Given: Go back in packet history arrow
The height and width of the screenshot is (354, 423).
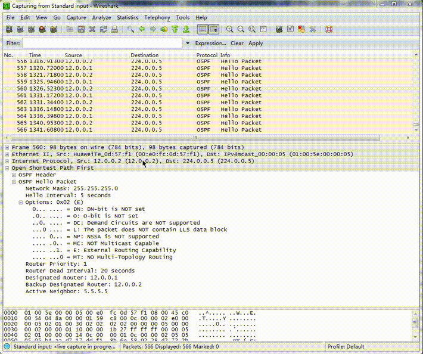Looking at the screenshot, I should point(142,29).
